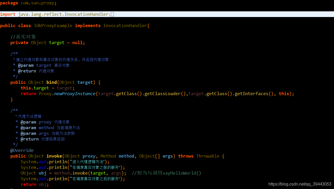This screenshot has height=189, width=334.
Task: Click the '@Override' annotation
Action: 22,150
